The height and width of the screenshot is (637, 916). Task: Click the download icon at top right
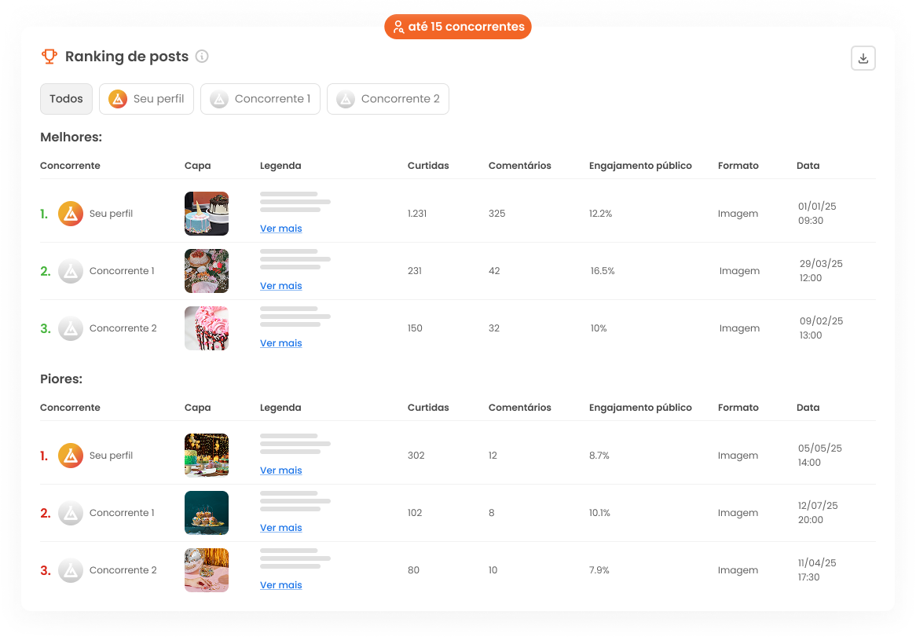[863, 58]
